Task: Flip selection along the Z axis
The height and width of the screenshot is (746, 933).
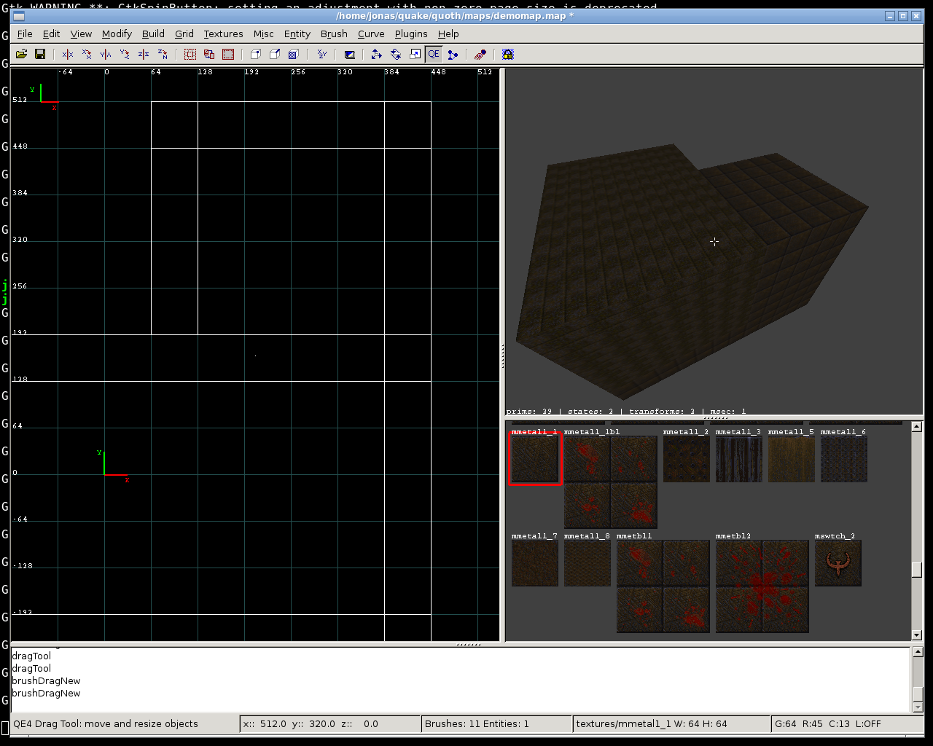Action: (x=144, y=54)
